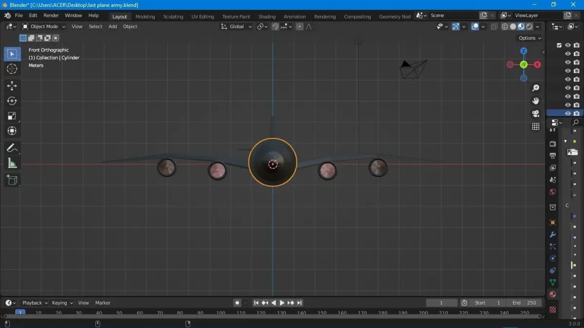The height and width of the screenshot is (328, 584).
Task: Open the File menu
Action: (18, 16)
